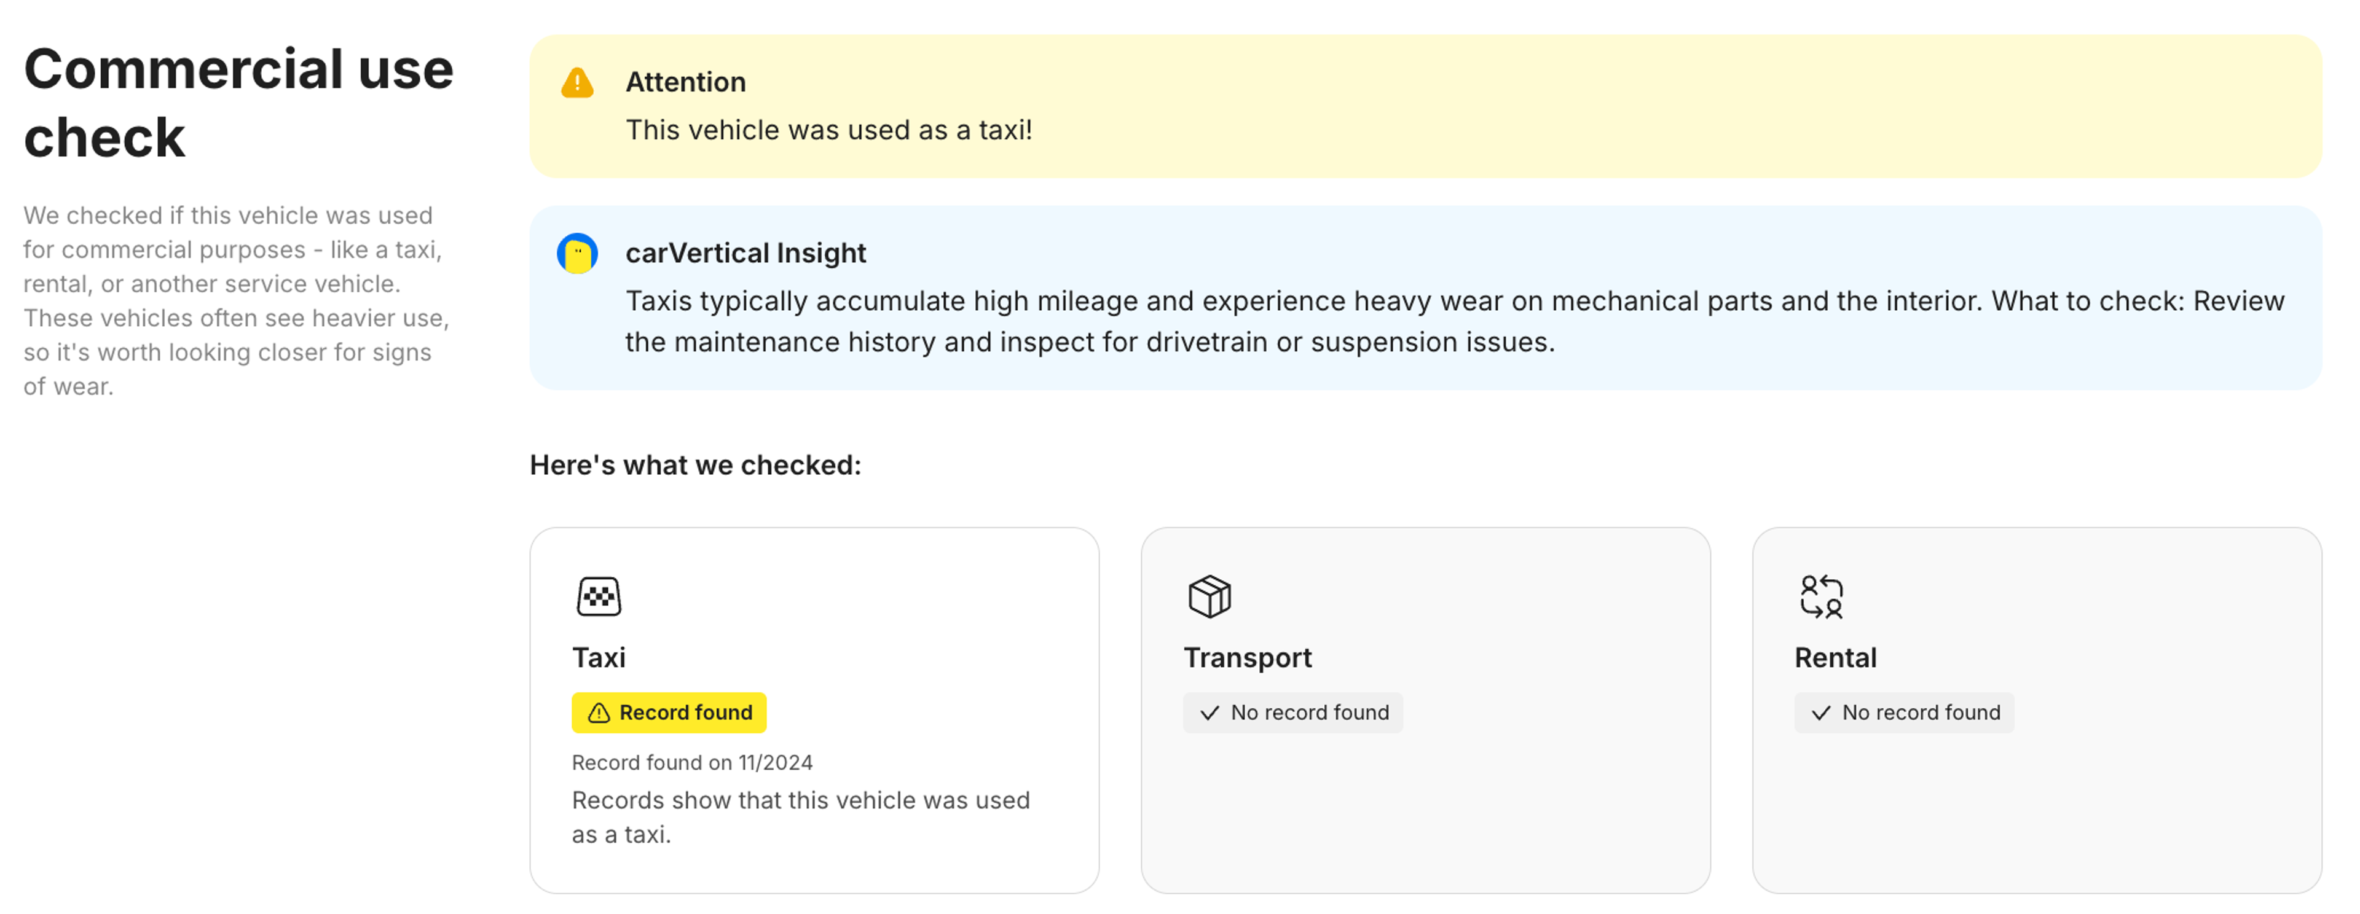Click the Transport box icon
The width and height of the screenshot is (2360, 914).
pos(1209,597)
